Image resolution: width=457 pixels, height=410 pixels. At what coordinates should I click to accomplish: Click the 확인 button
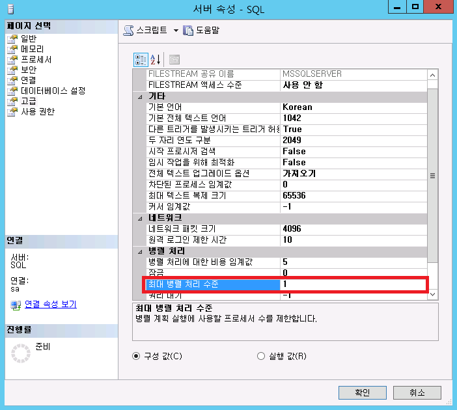[x=362, y=393]
